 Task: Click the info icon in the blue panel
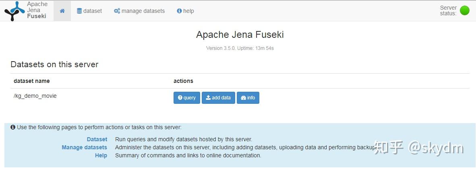point(13,127)
